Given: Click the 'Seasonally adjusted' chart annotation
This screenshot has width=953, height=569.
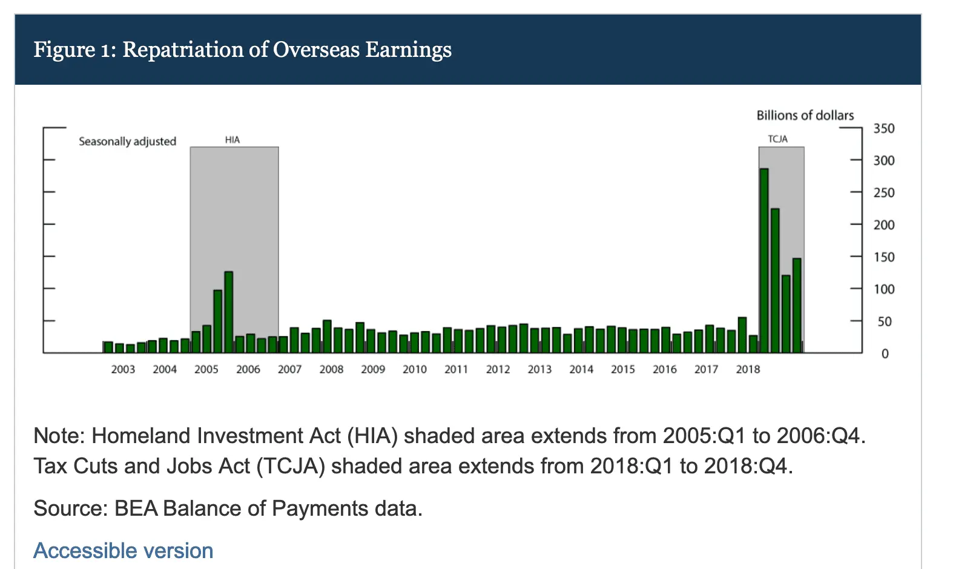Looking at the screenshot, I should click(127, 141).
